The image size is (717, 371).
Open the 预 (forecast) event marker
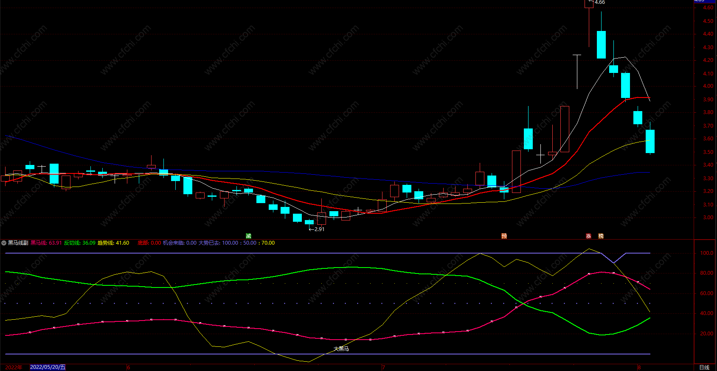click(504, 236)
